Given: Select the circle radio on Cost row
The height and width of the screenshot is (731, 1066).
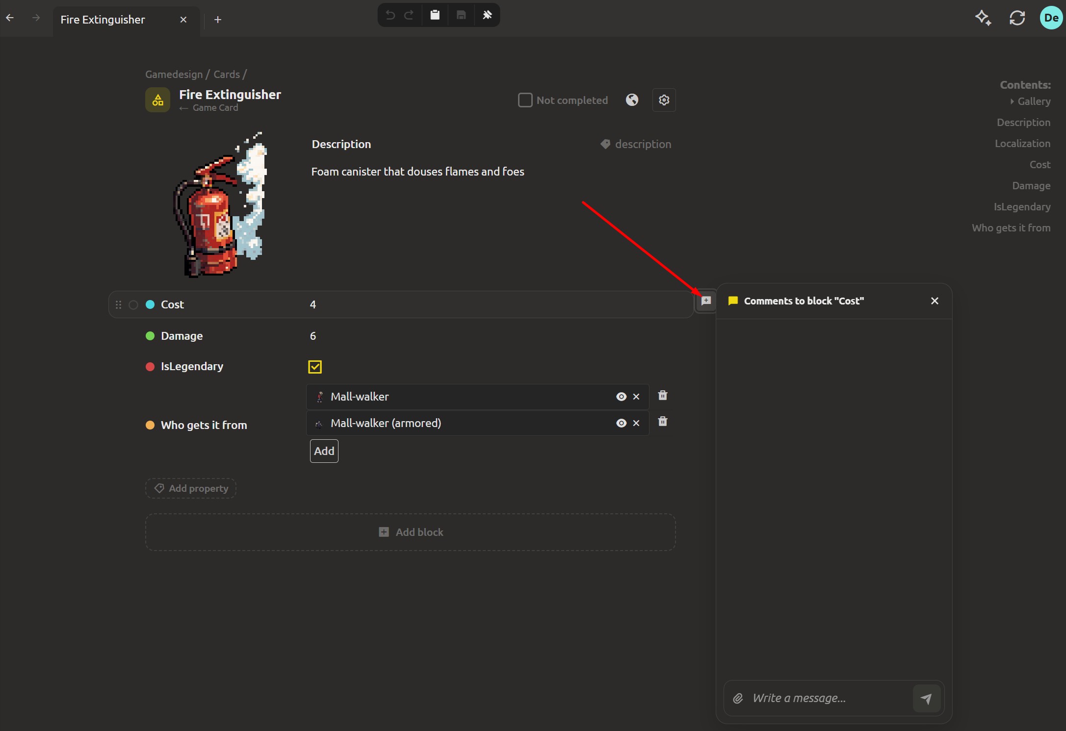Looking at the screenshot, I should coord(133,304).
